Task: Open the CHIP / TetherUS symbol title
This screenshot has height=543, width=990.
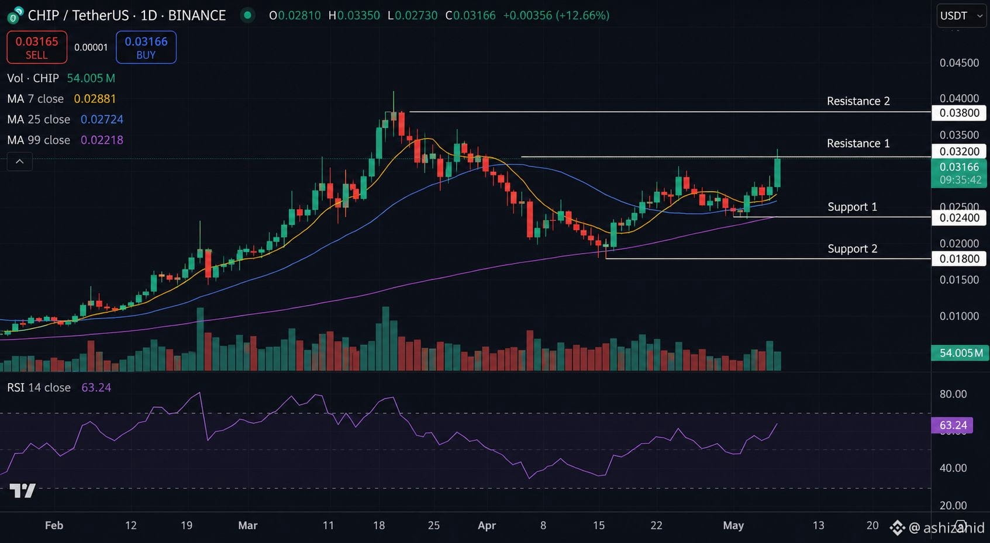Action: tap(126, 15)
